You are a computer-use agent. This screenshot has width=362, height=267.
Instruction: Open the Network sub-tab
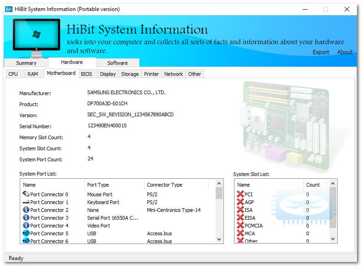click(x=173, y=74)
